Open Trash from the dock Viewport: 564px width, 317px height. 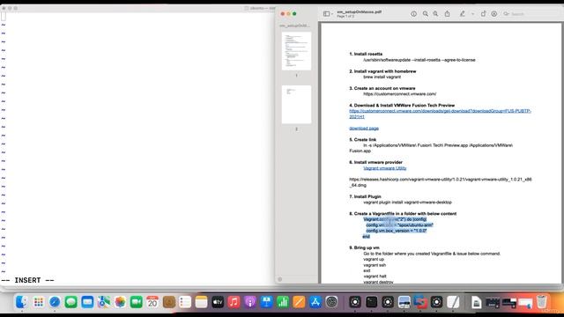(x=542, y=302)
